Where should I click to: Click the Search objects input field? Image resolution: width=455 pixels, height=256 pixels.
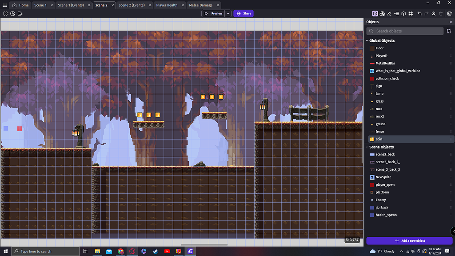coord(404,31)
